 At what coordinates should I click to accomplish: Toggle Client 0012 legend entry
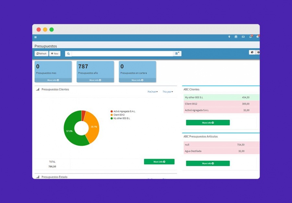[117, 115]
